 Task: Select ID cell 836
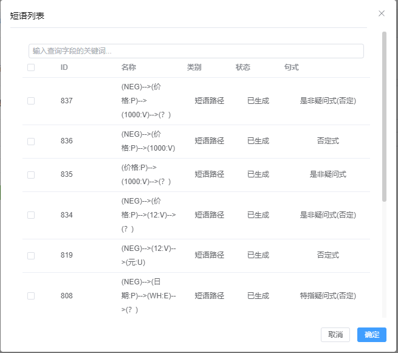(66, 141)
